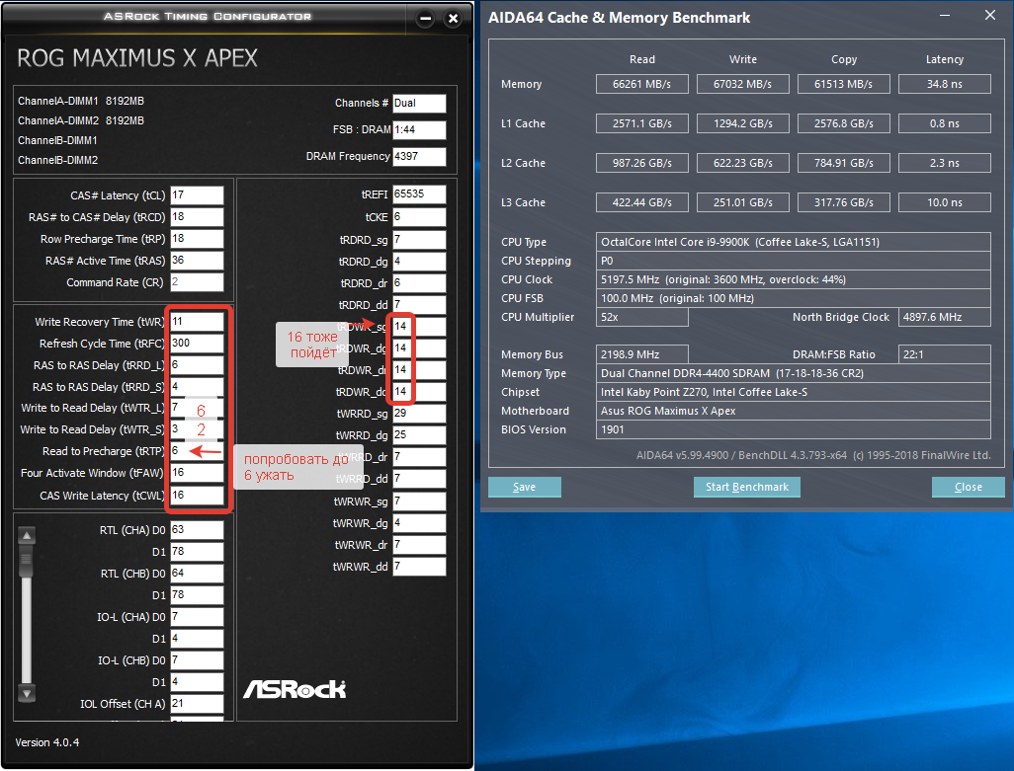Click North Bridge Clock value 4897.6 MHz
The image size is (1014, 771).
945,317
